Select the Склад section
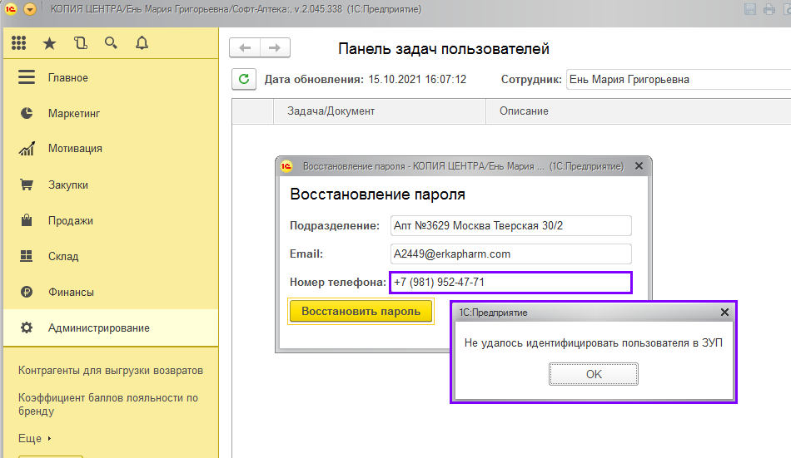Viewport: 791px width, 458px height. pyautogui.click(x=62, y=256)
